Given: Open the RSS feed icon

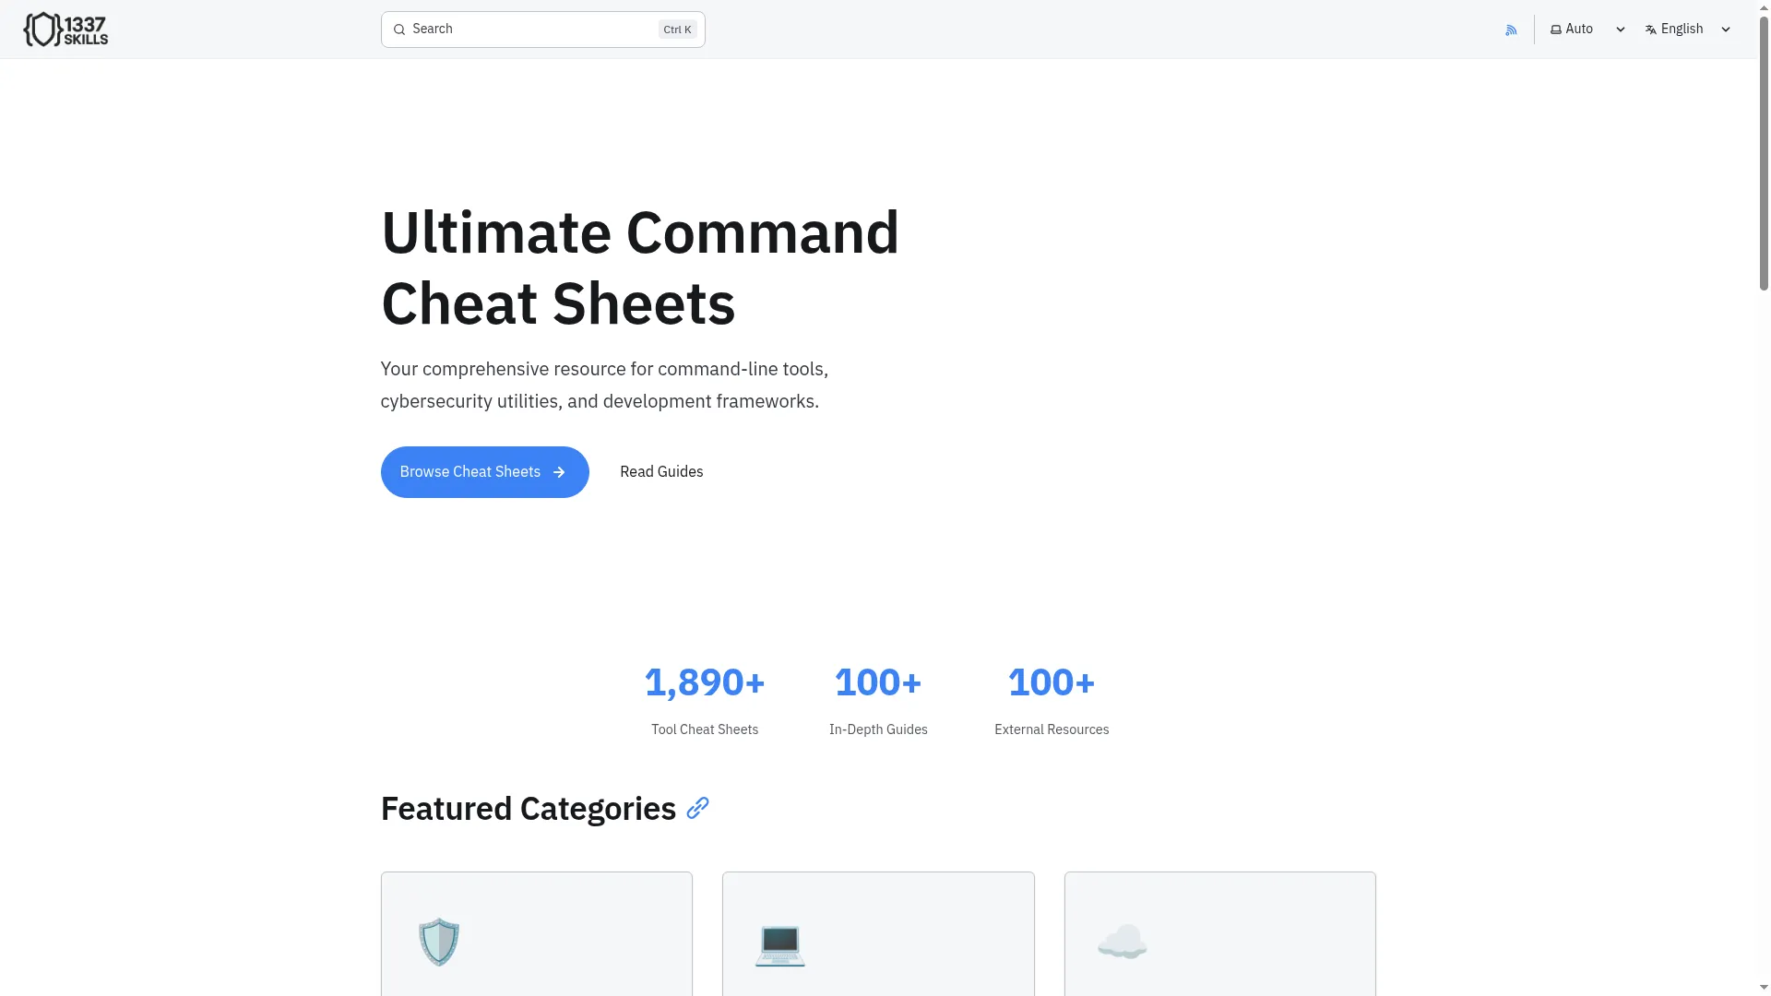Looking at the screenshot, I should pyautogui.click(x=1511, y=30).
